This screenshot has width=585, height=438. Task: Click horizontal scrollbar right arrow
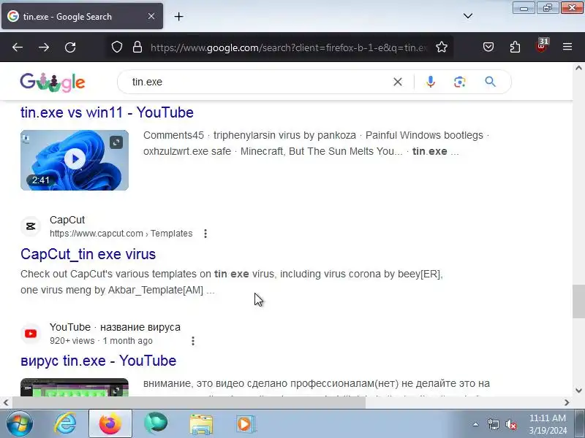(x=567, y=403)
